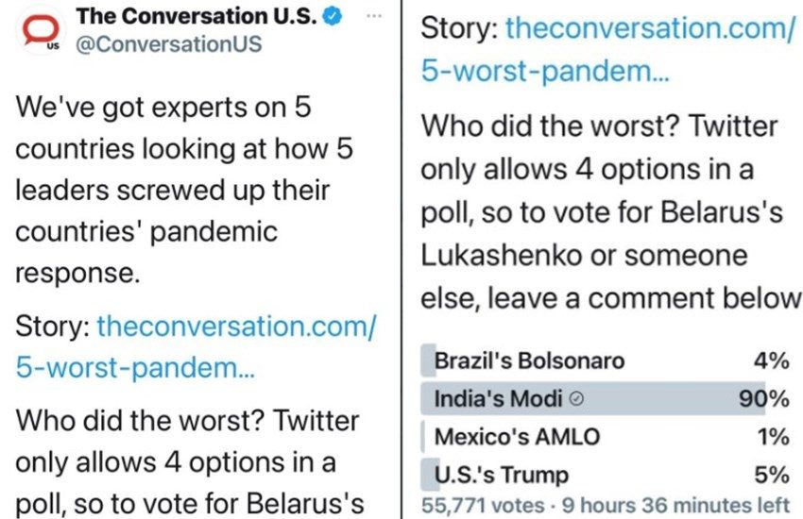Click the @ConversationUS handle
Viewport: 803px width, 519px height.
tap(168, 44)
